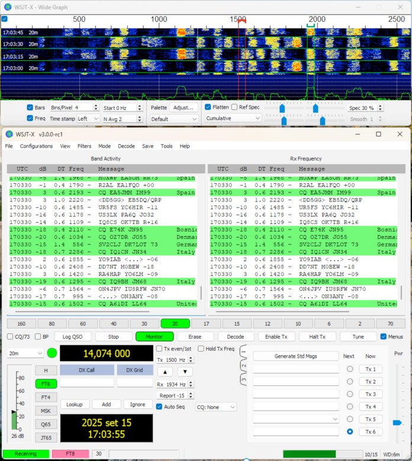
Task: Click the Band Activity vertical scrollbar
Action: point(201,293)
